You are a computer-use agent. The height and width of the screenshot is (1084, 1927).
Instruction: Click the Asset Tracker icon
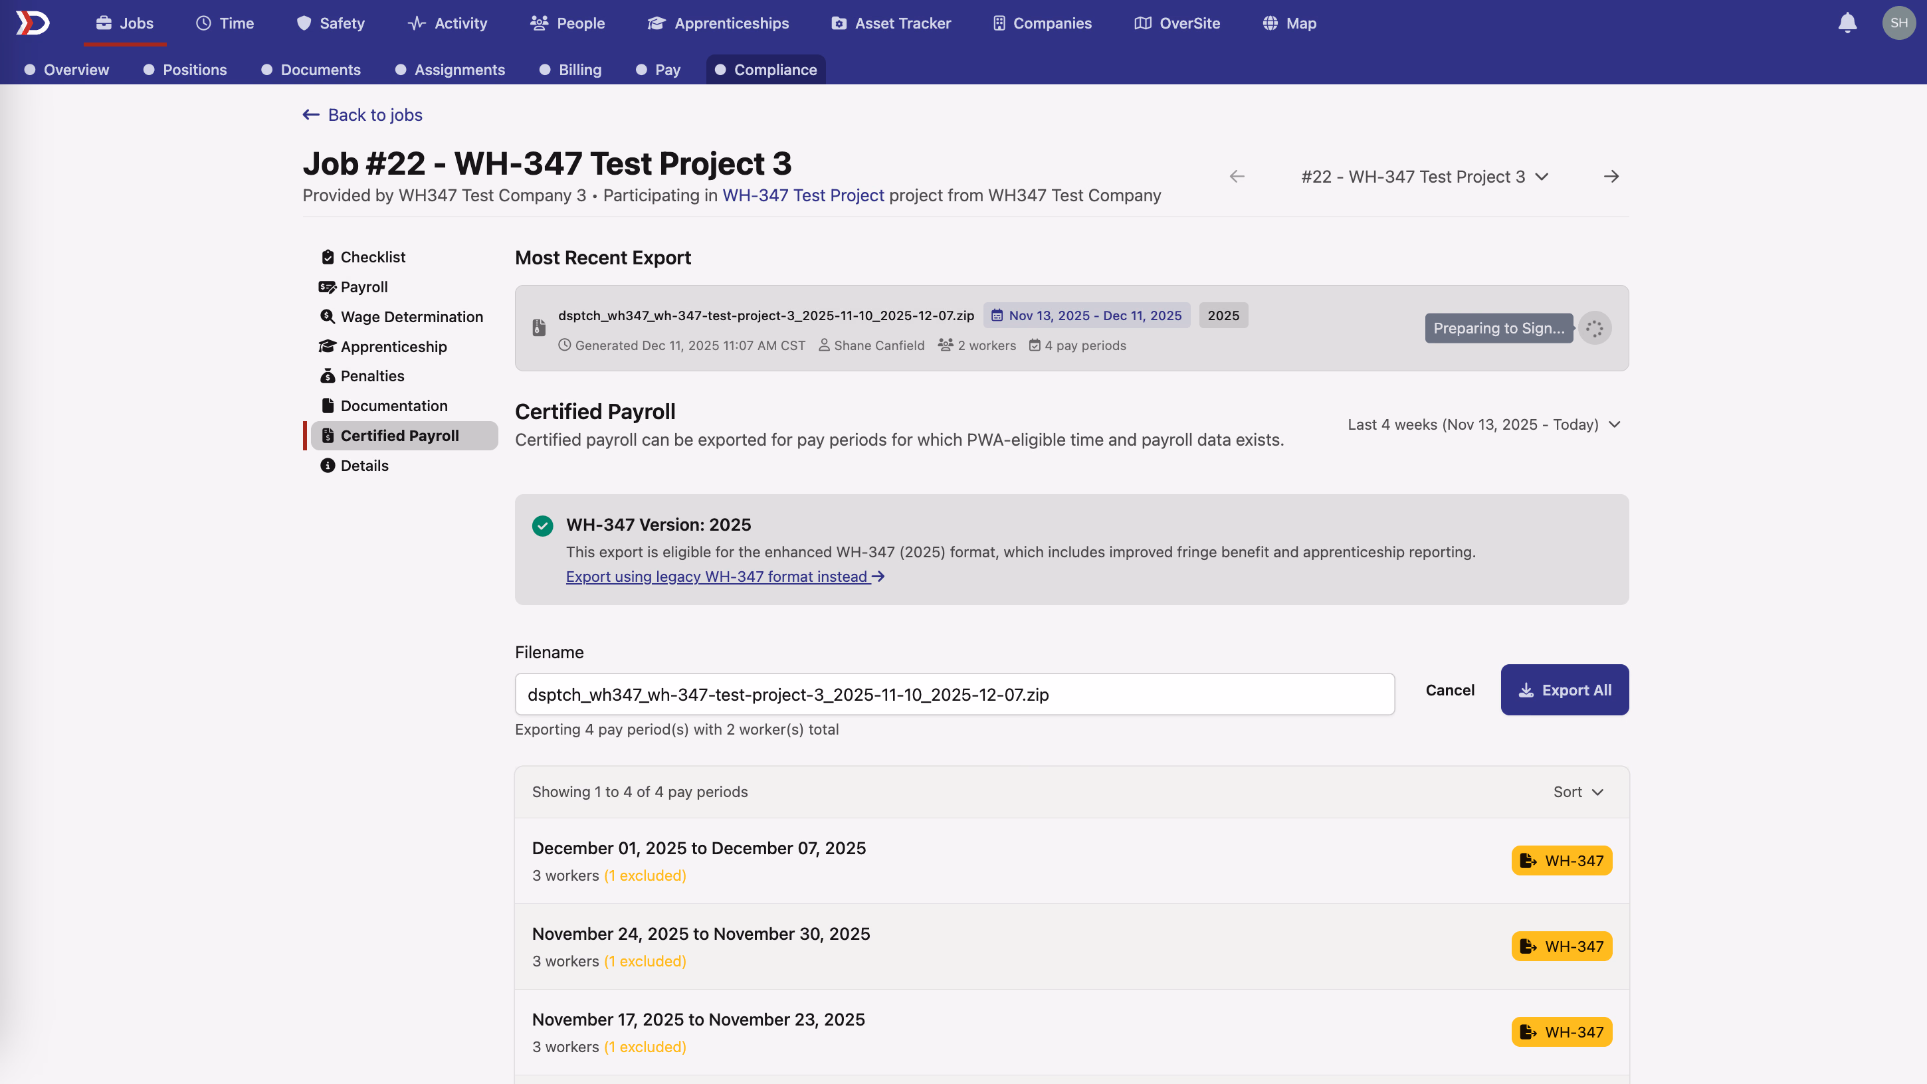(x=839, y=23)
